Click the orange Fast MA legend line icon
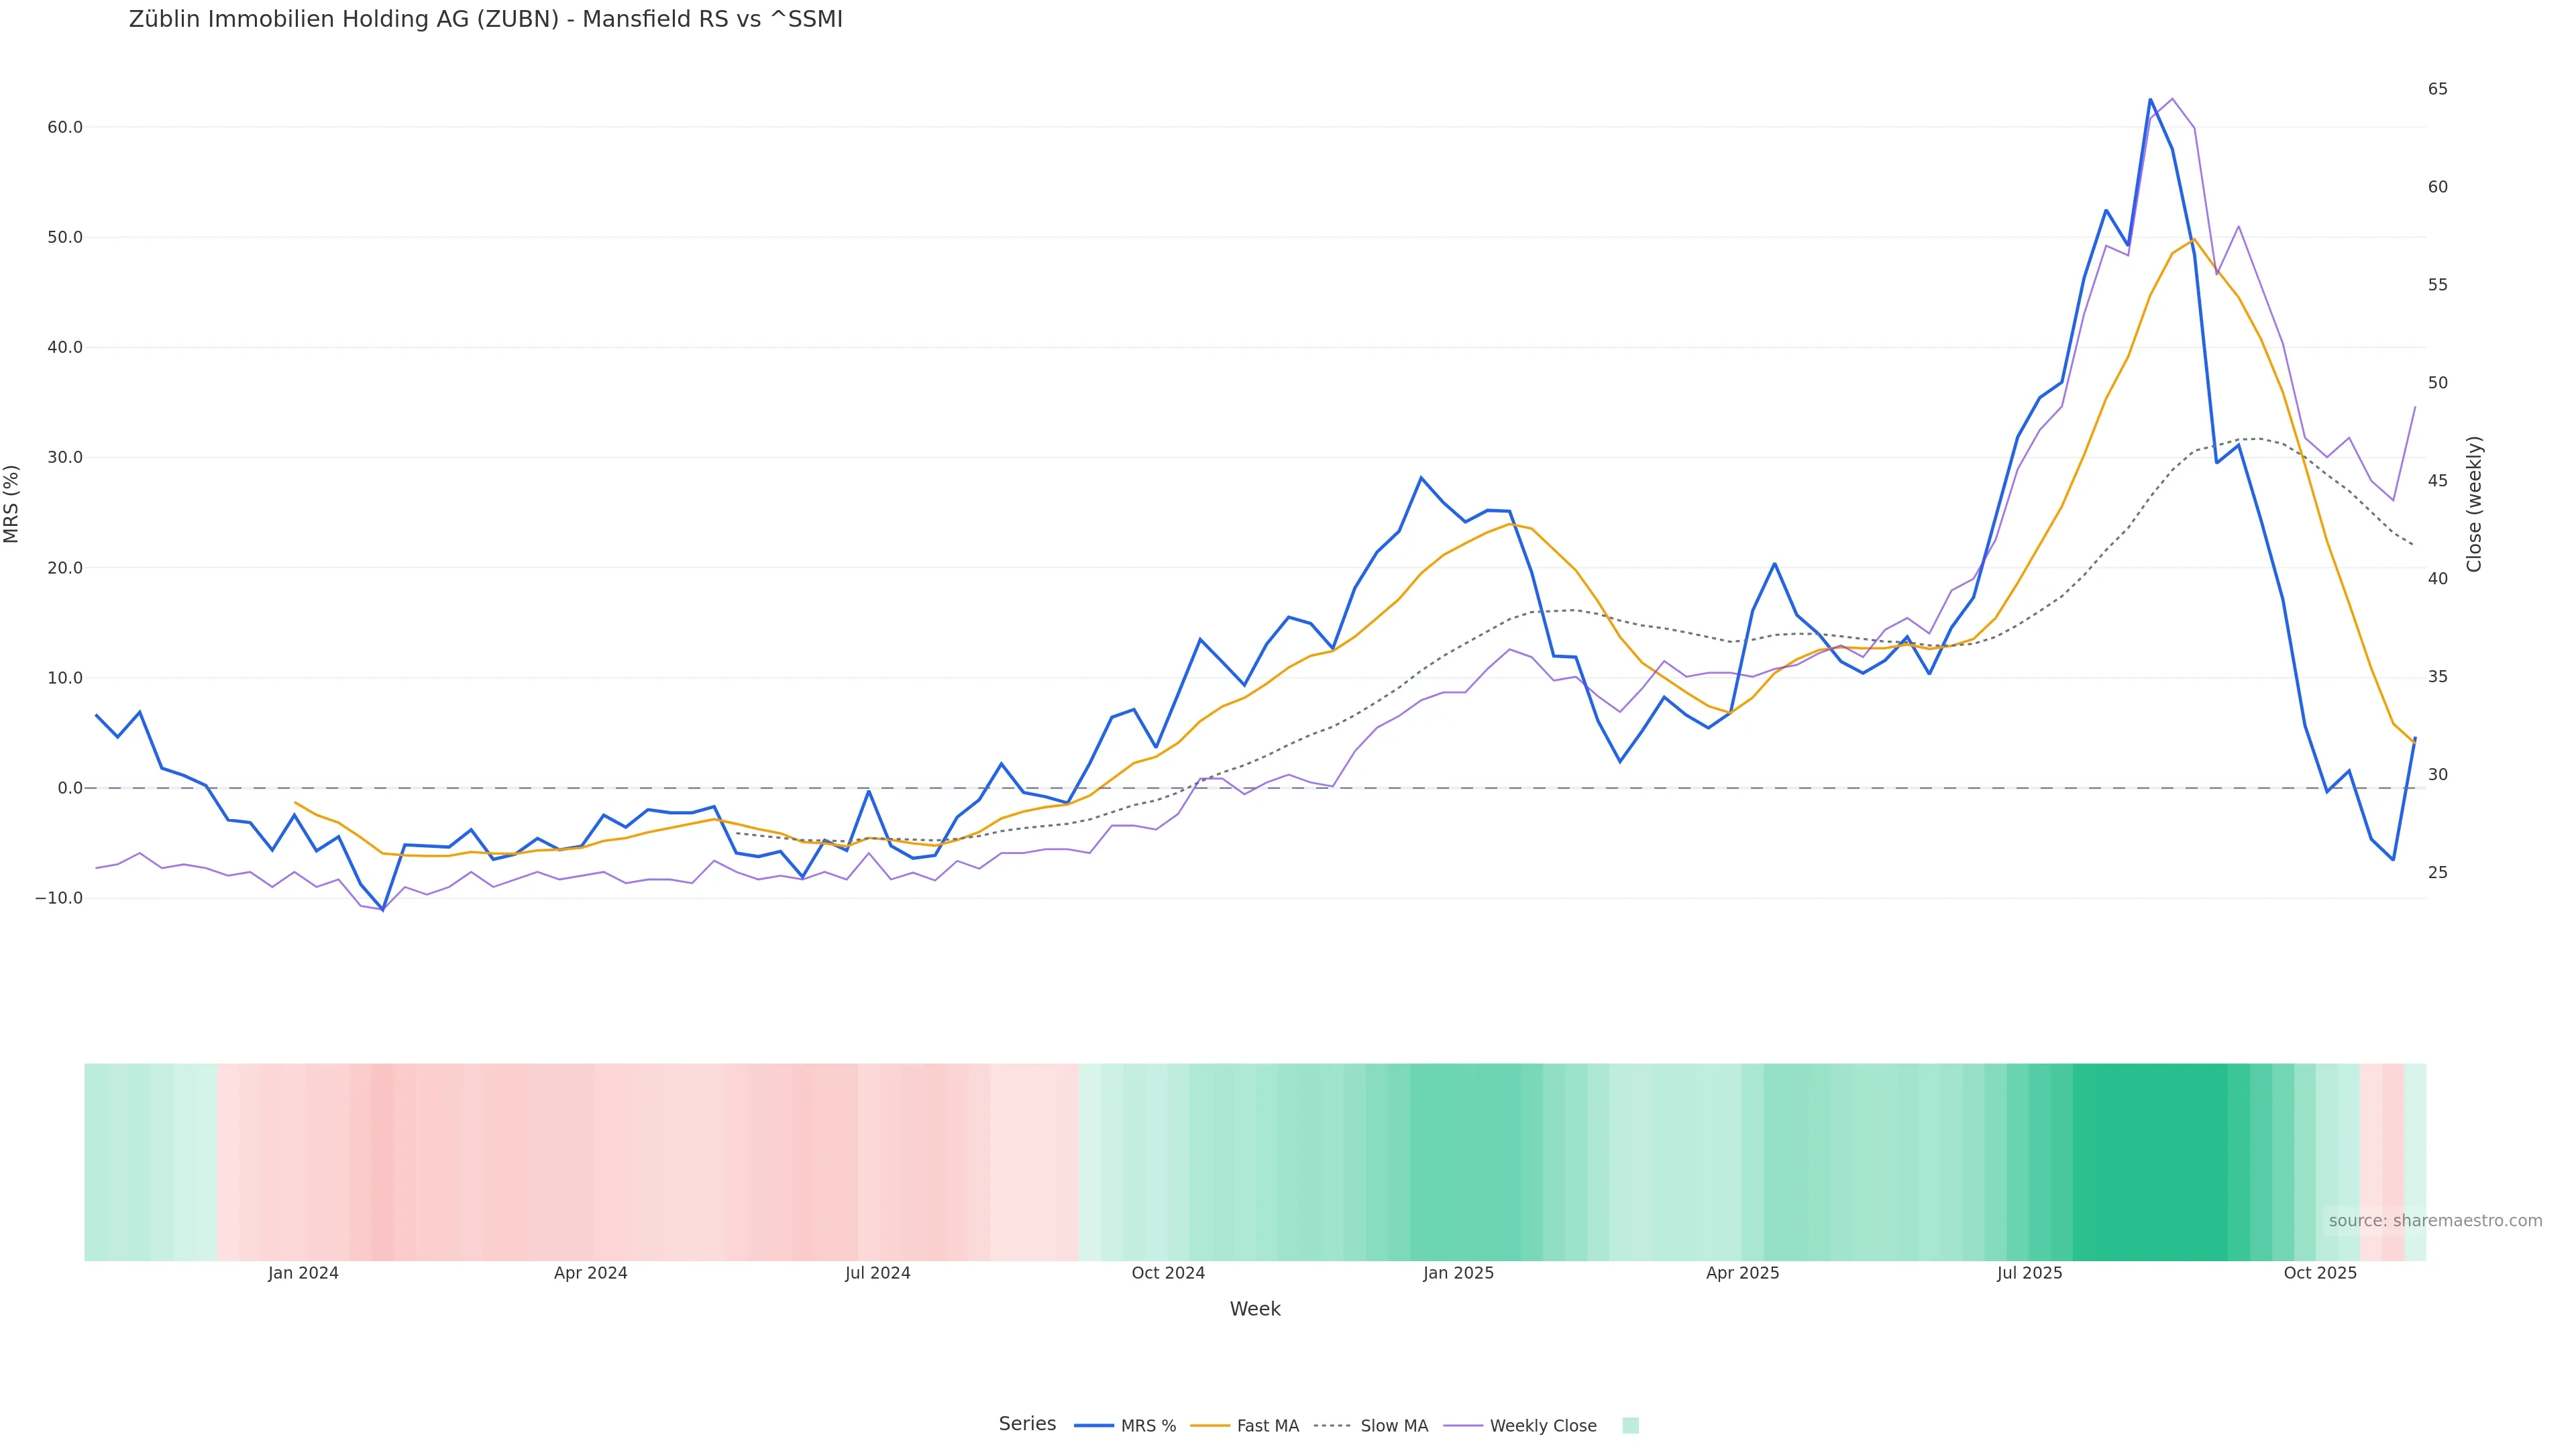The image size is (2576, 1449). tap(1210, 1426)
